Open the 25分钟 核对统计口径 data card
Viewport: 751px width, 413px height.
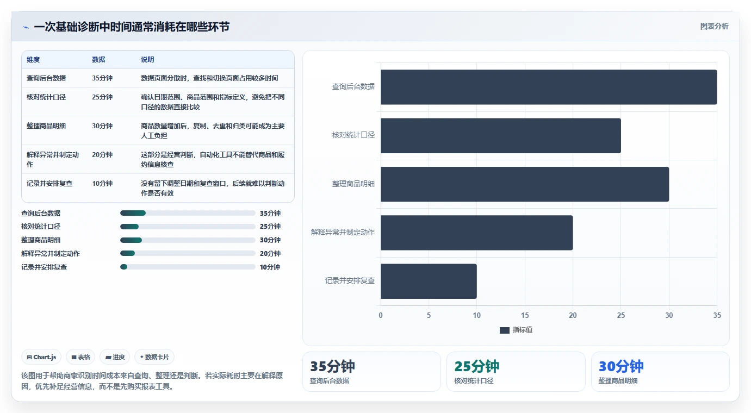(516, 372)
